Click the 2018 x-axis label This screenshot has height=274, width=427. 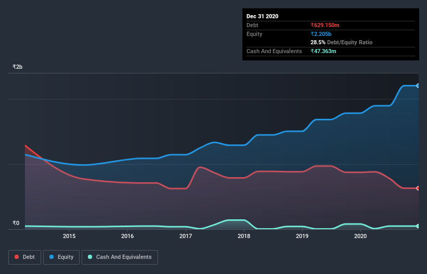pyautogui.click(x=244, y=236)
